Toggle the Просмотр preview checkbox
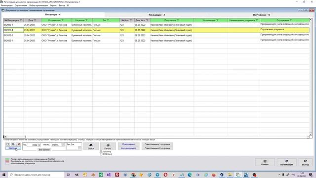Image resolution: width=316 pixels, height=178 pixels. tap(101, 152)
